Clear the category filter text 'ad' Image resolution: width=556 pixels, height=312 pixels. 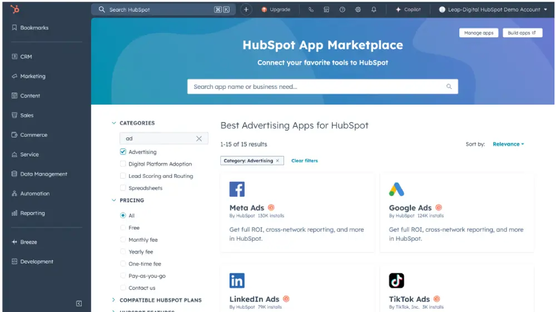199,138
